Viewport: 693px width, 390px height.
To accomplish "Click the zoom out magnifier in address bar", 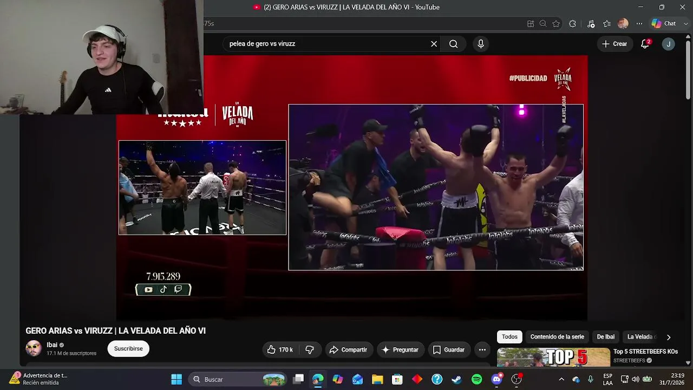I will click(543, 24).
